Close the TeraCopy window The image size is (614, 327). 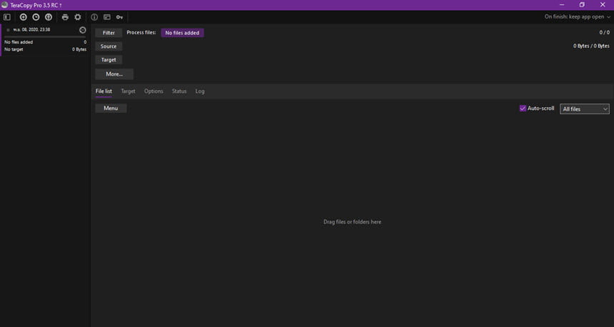[x=603, y=5]
